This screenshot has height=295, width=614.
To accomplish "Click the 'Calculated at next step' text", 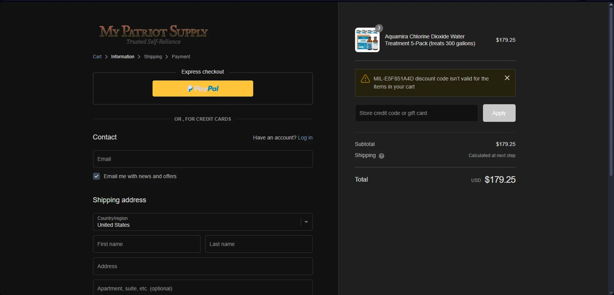I will [492, 155].
